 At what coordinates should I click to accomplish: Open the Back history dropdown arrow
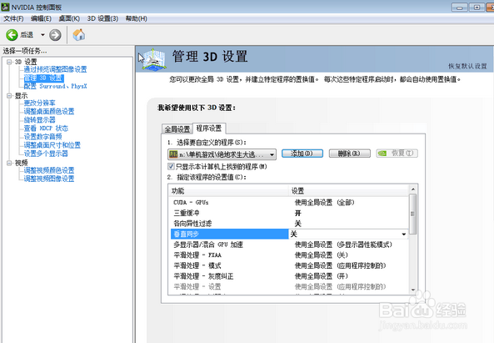[x=42, y=35]
